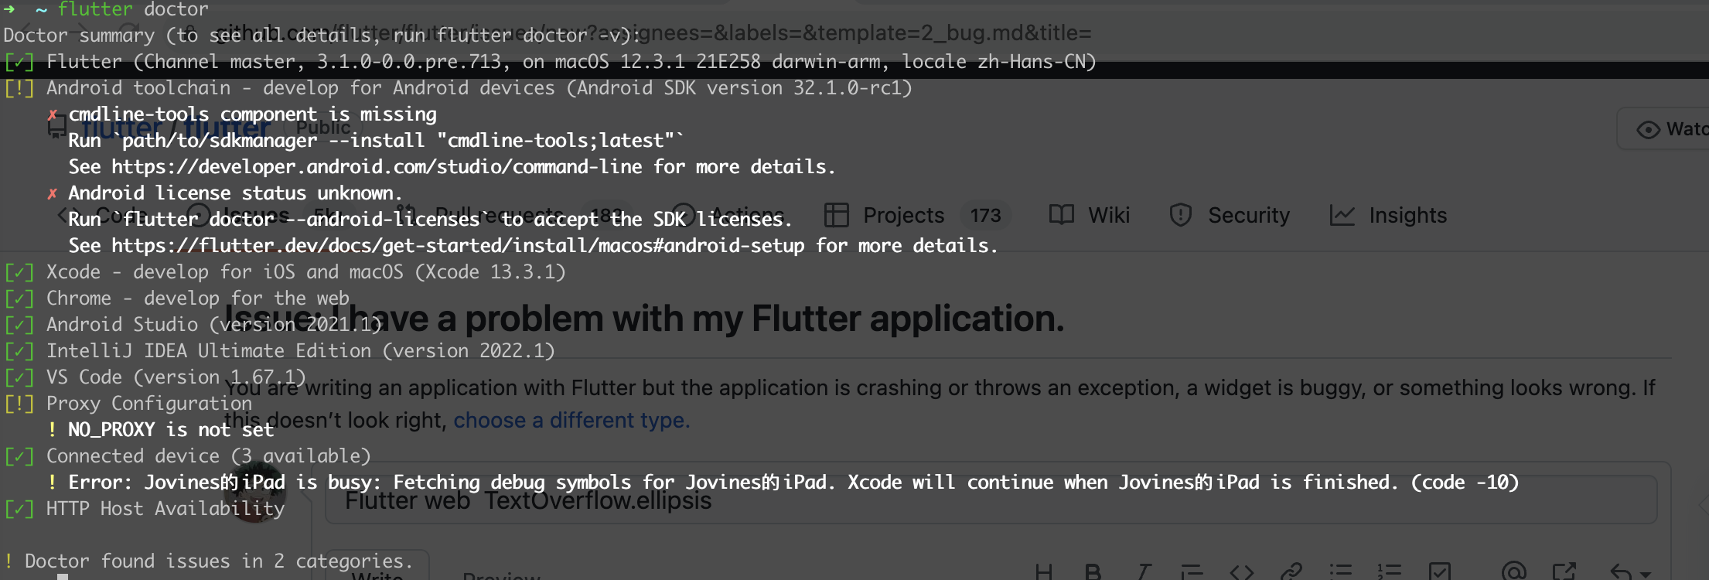This screenshot has width=1709, height=580.
Task: Follow the 'choose a different type' link
Action: pyautogui.click(x=571, y=420)
